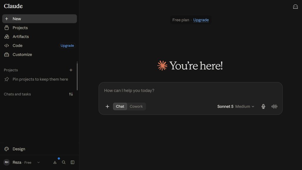Click the Claude logo in the sidebar

pos(13,6)
